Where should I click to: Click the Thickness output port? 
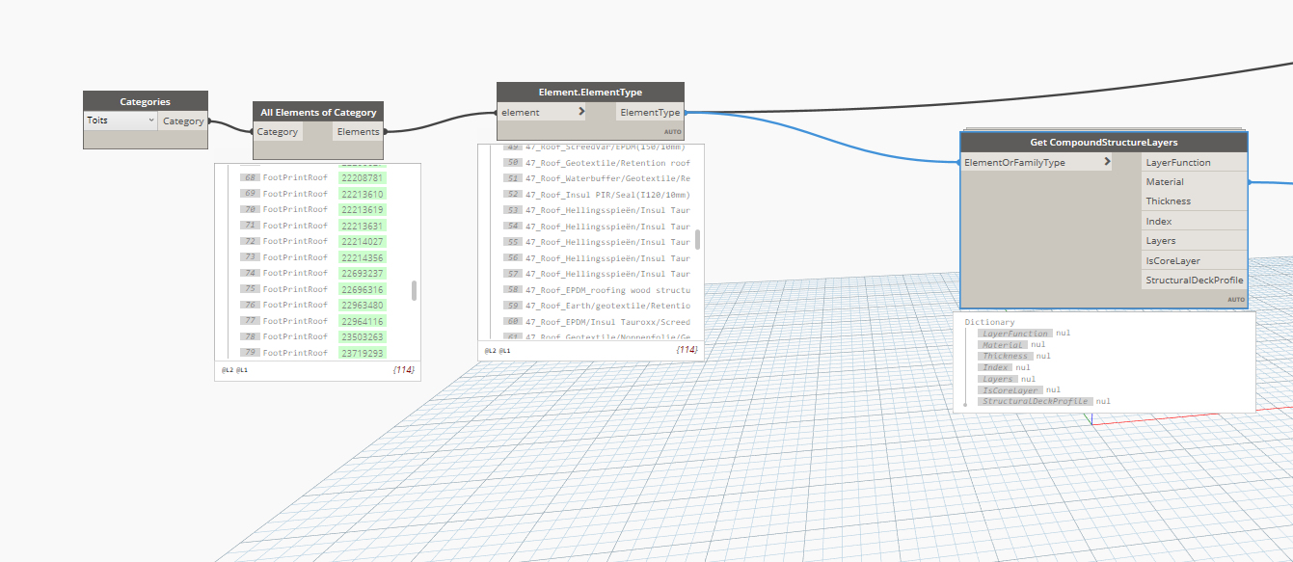(x=1193, y=201)
